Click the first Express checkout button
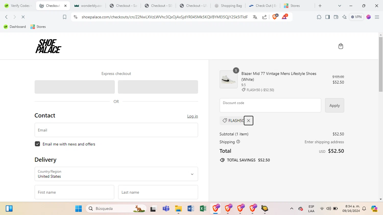The width and height of the screenshot is (383, 215). click(75, 87)
